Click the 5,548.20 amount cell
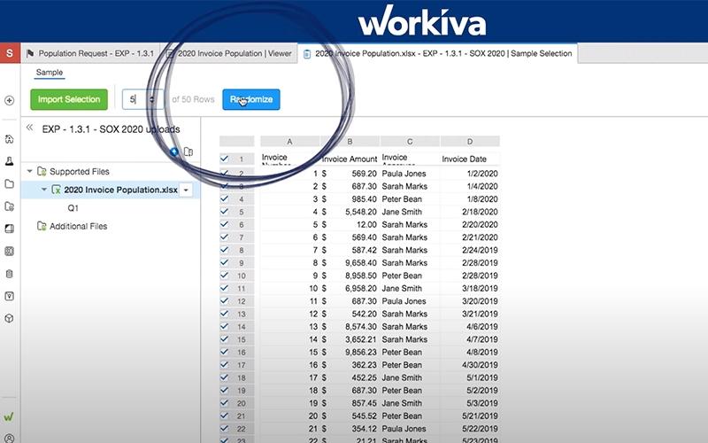708x443 pixels. (x=350, y=212)
